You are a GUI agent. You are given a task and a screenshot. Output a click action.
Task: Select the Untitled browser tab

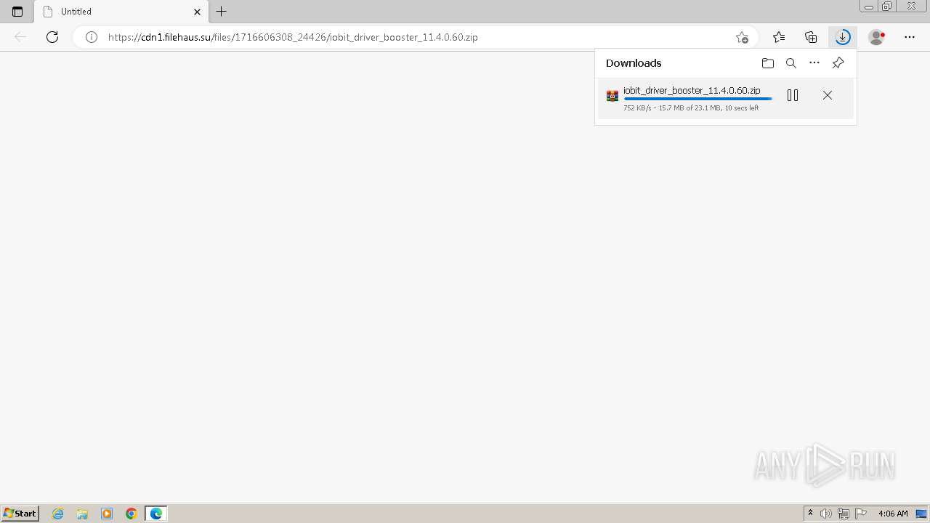pos(121,12)
